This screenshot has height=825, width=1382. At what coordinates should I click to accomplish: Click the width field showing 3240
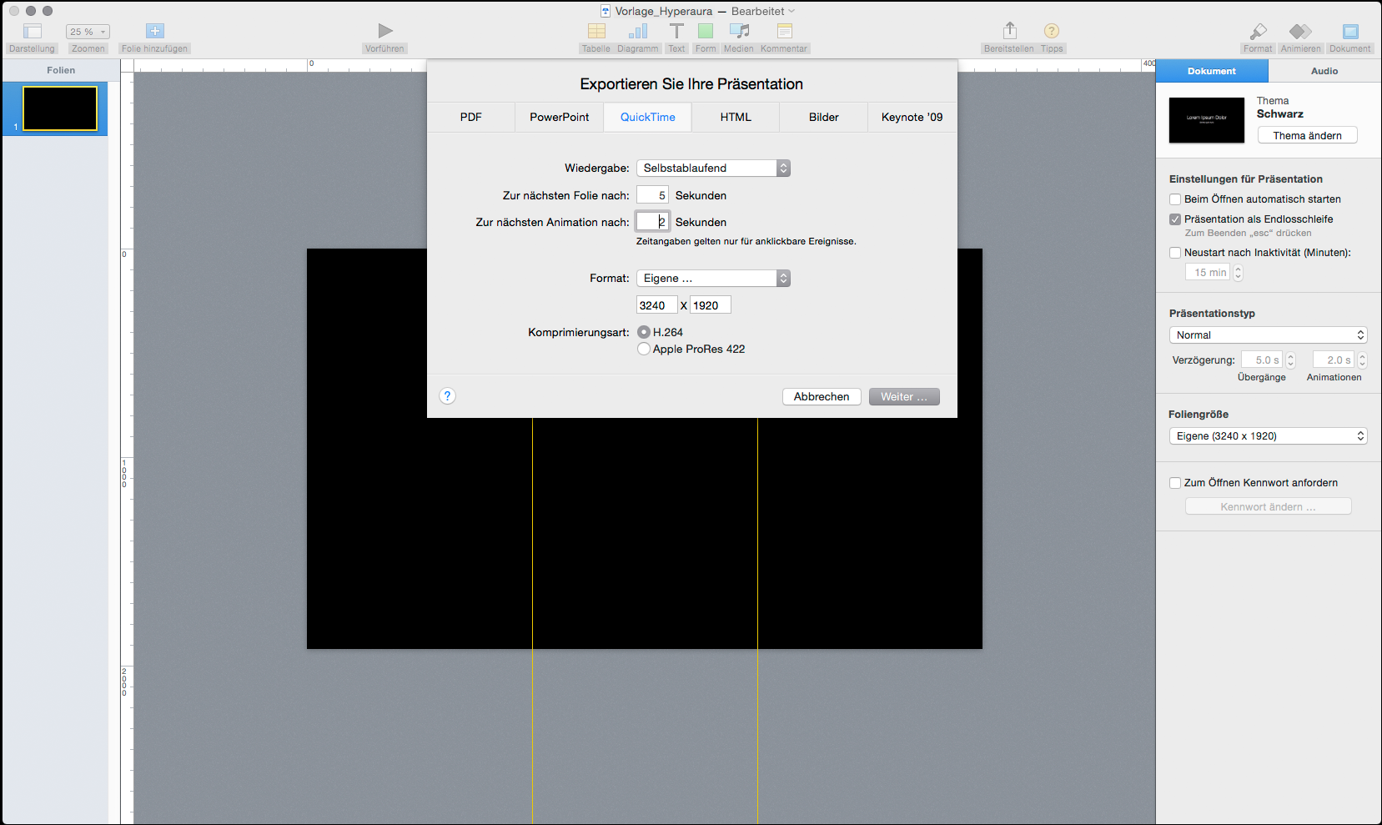[656, 305]
